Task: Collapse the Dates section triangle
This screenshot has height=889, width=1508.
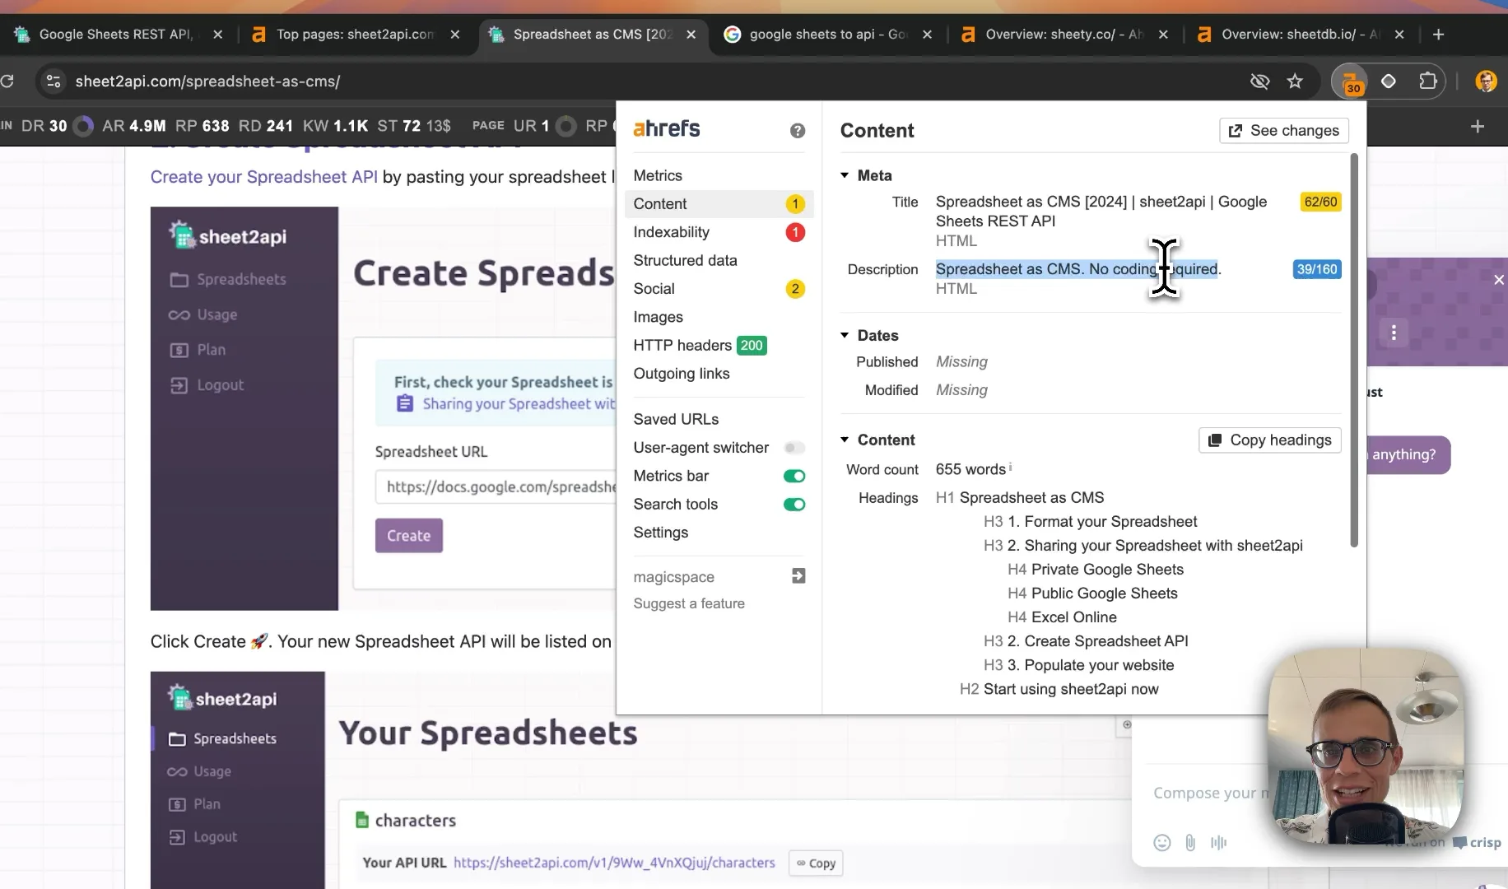Action: [845, 335]
